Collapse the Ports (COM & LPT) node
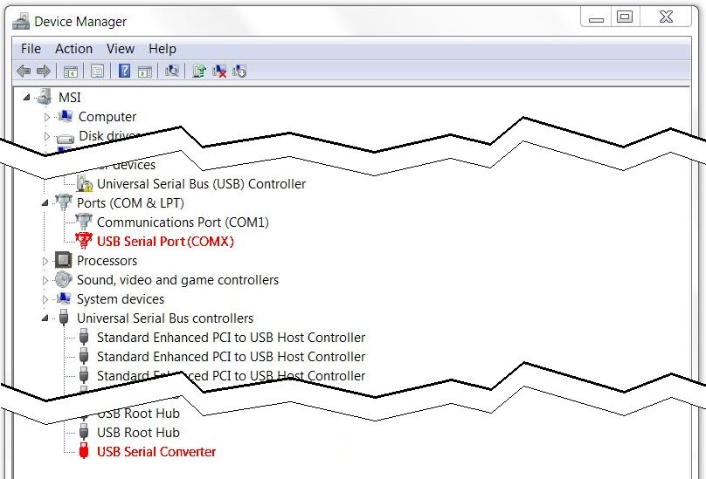Image resolution: width=706 pixels, height=479 pixels. pyautogui.click(x=46, y=203)
